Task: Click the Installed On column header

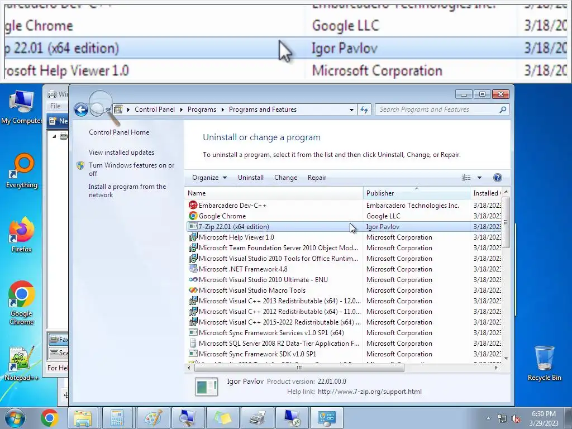Action: click(486, 193)
